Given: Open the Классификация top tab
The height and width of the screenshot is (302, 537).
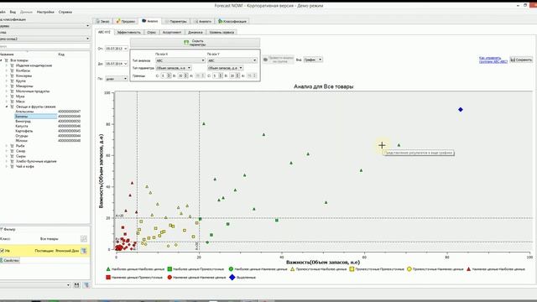Looking at the screenshot, I should [232, 21].
